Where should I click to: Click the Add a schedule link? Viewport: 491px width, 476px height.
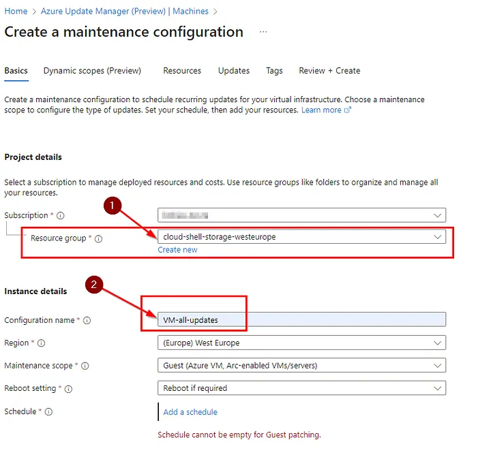190,412
